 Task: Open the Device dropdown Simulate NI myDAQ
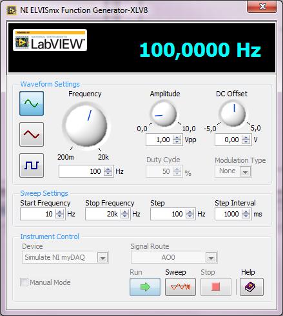65,257
